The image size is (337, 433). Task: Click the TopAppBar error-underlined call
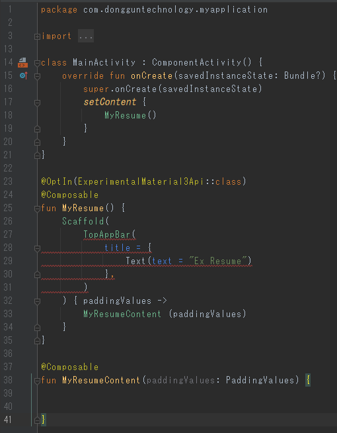(107, 235)
